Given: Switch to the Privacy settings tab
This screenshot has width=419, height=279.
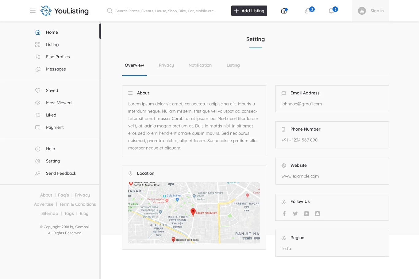Looking at the screenshot, I should pyautogui.click(x=166, y=65).
